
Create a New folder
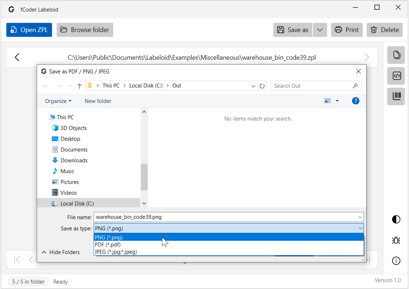click(98, 101)
